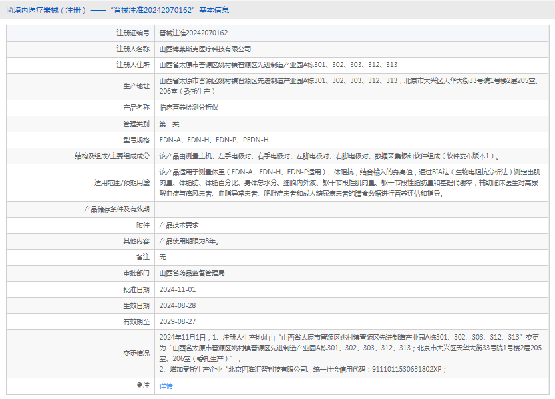This screenshot has width=555, height=399.
Task: Select the 备注 value 无
Action: 162,257
